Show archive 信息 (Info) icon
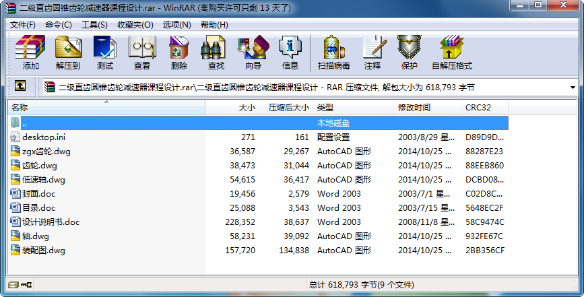584x297 pixels. pyautogui.click(x=290, y=53)
